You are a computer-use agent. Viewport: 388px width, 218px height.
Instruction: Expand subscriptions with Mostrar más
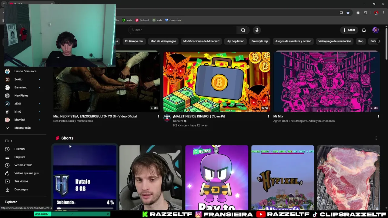tap(23, 128)
